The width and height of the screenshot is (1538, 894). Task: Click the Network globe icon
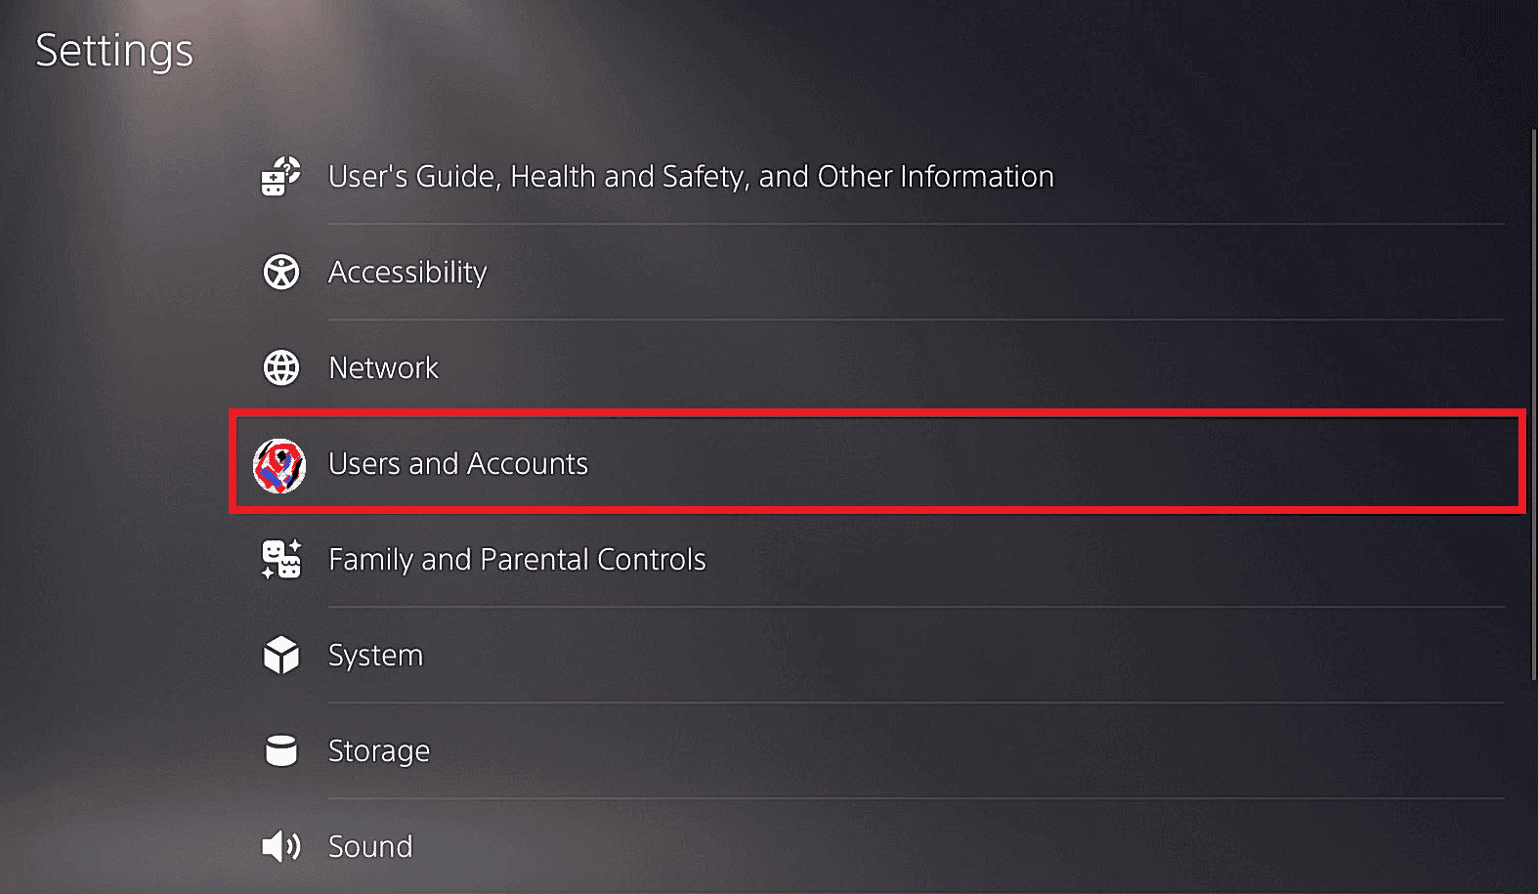pos(280,368)
